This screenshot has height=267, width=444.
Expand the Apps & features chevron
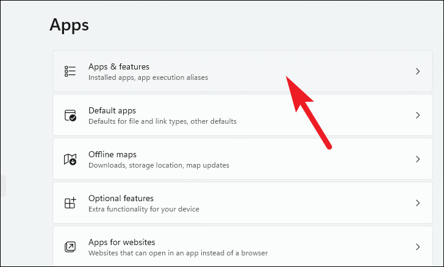click(418, 71)
